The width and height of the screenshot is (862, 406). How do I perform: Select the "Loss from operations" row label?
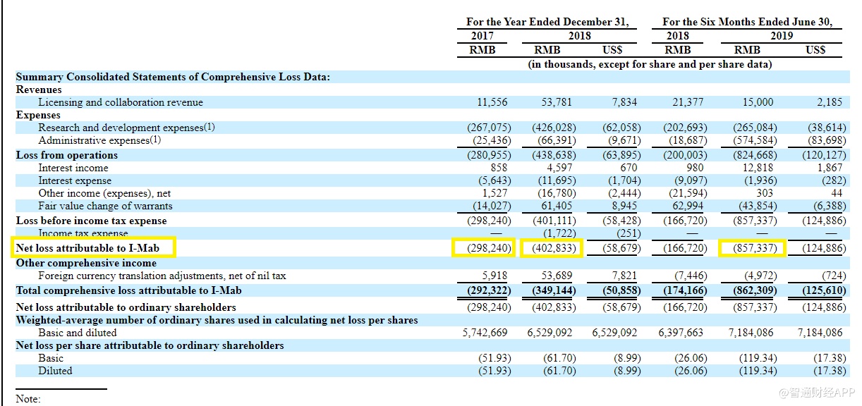(x=67, y=155)
